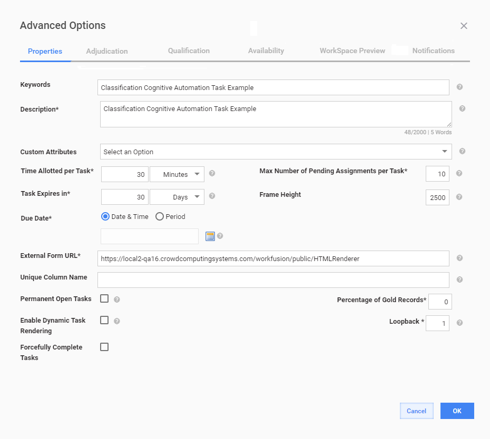The height and width of the screenshot is (439, 490).
Task: Select the Period radio option
Action: pyautogui.click(x=159, y=216)
